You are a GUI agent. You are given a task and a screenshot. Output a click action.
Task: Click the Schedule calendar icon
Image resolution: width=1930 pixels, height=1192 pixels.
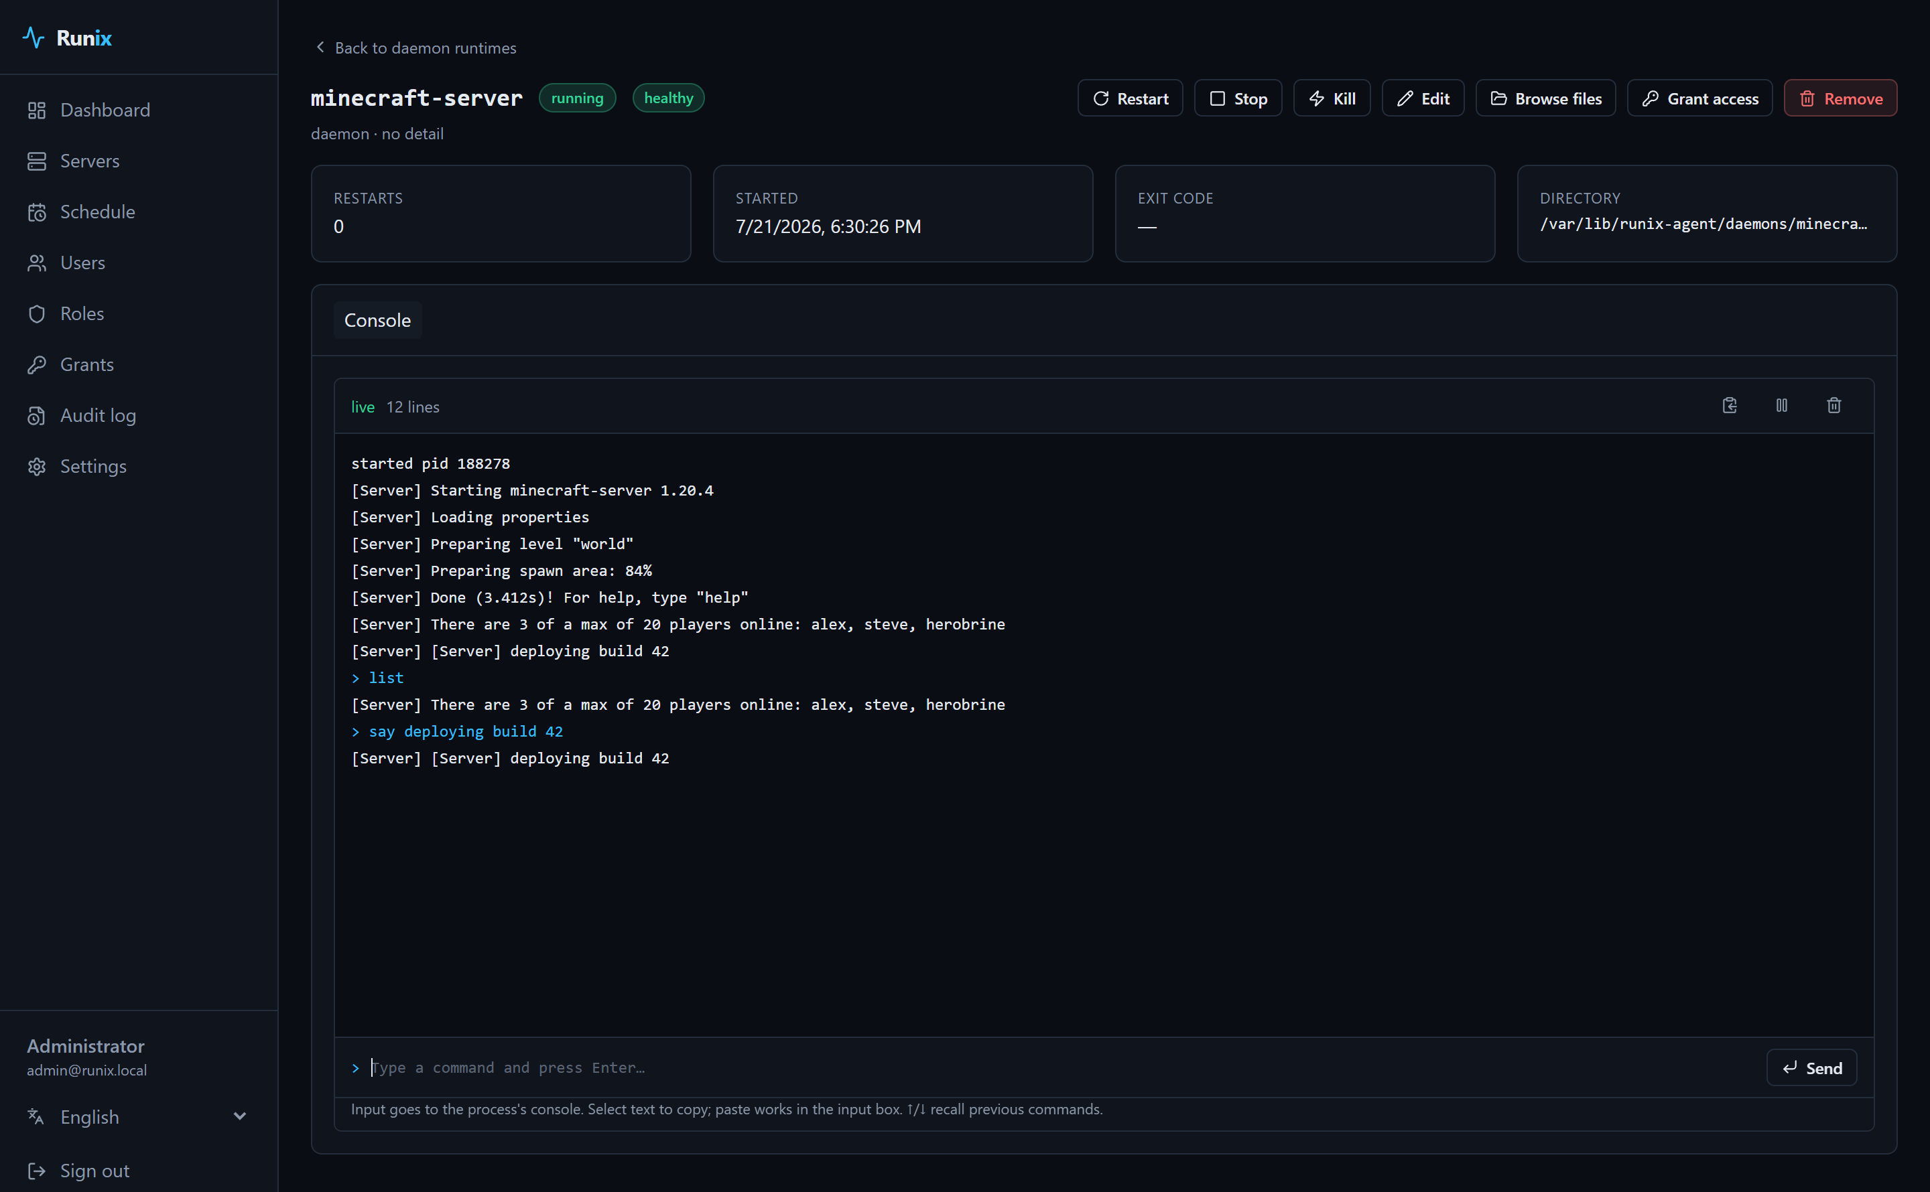[x=36, y=212]
